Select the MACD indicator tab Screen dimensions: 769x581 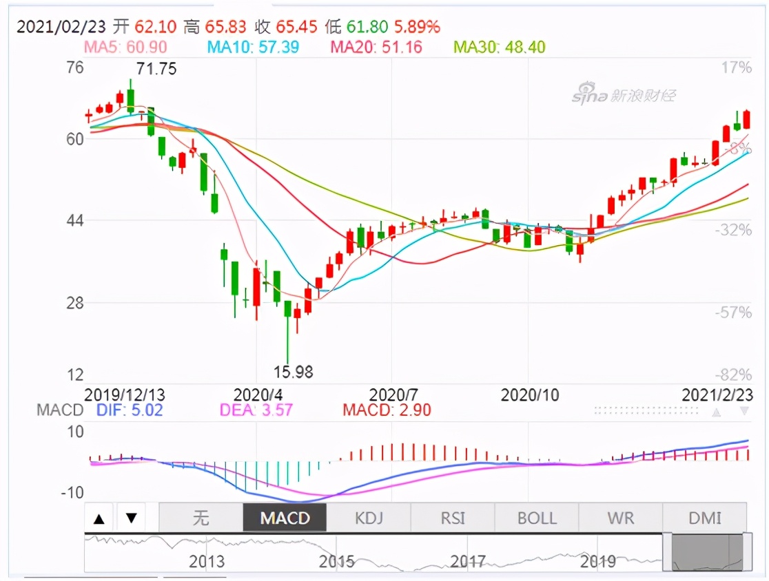(285, 518)
